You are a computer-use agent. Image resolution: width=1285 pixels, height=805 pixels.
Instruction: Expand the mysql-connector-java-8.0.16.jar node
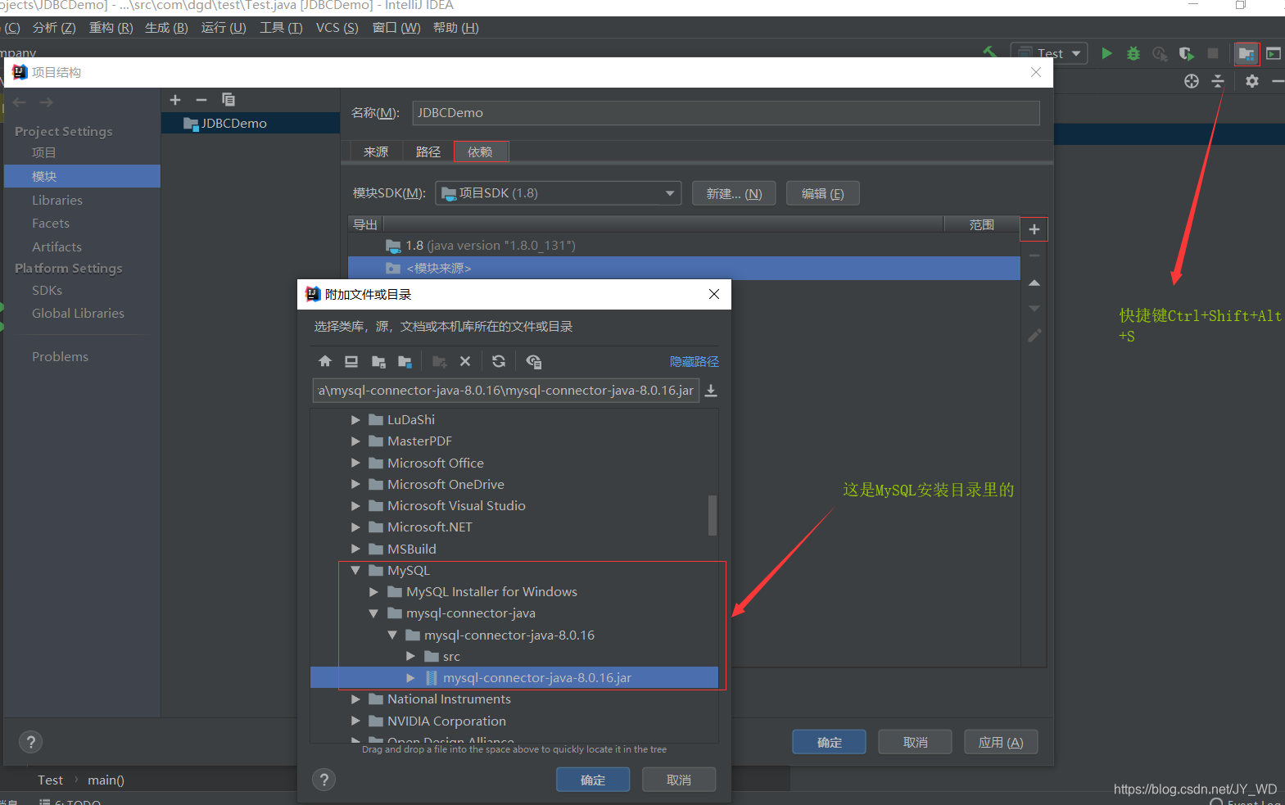411,677
